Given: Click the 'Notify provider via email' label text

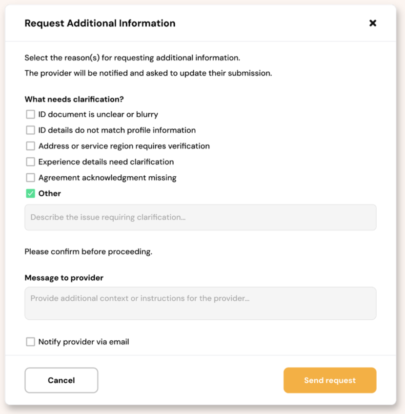Looking at the screenshot, I should click(83, 342).
